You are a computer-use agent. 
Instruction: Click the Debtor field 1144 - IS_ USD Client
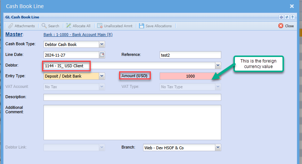click(129, 66)
